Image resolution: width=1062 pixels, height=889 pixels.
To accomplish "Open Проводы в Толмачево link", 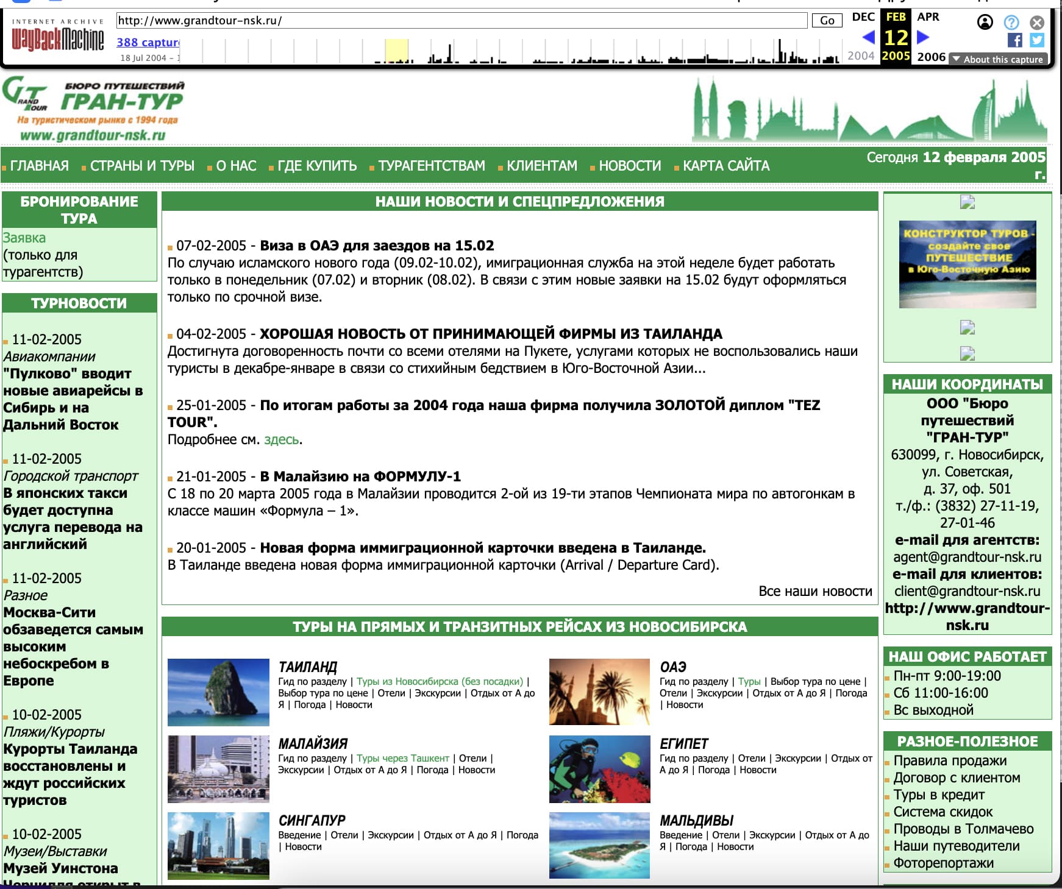I will tap(963, 829).
